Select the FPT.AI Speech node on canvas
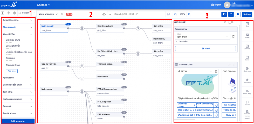Screen dimensions: 254x124 [x=110, y=104]
